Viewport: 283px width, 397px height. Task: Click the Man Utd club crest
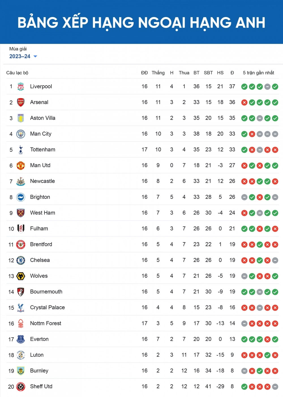(x=21, y=166)
